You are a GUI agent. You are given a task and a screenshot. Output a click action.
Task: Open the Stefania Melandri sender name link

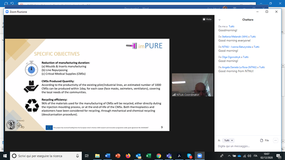[x=234, y=36]
